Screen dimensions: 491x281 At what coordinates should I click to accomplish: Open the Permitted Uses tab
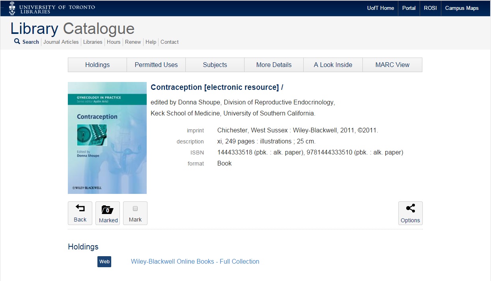pos(156,65)
